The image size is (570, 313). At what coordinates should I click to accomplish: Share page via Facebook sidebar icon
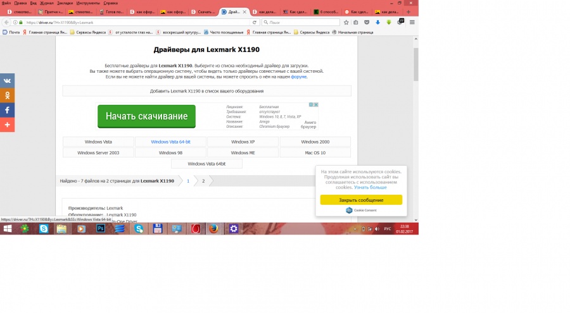[7, 110]
